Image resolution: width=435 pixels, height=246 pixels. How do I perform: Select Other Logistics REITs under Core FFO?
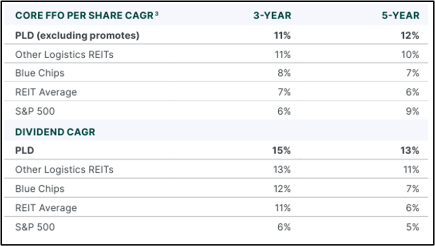(x=64, y=54)
